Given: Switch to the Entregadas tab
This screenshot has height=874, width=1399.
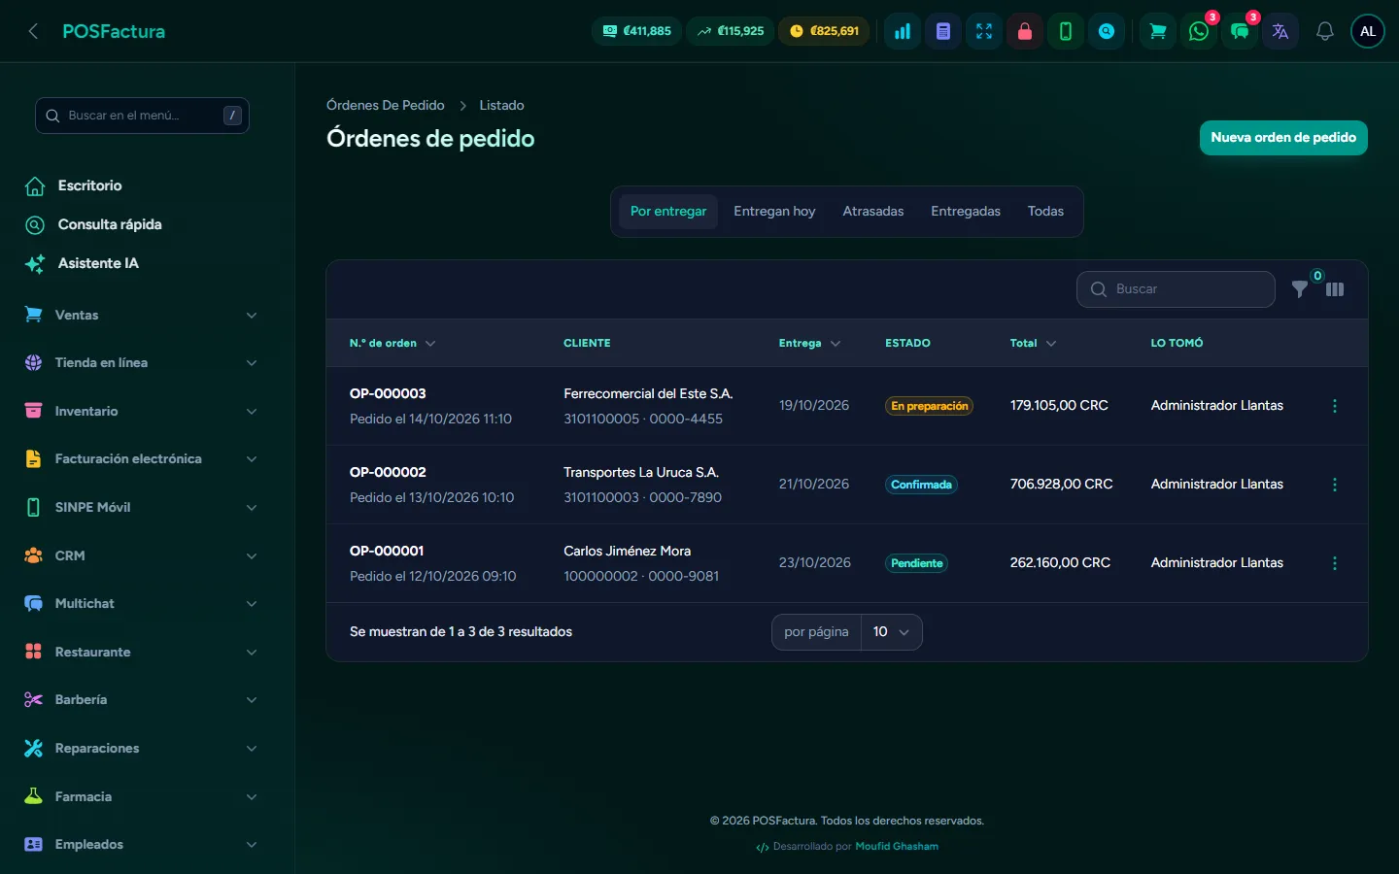Looking at the screenshot, I should [x=966, y=212].
